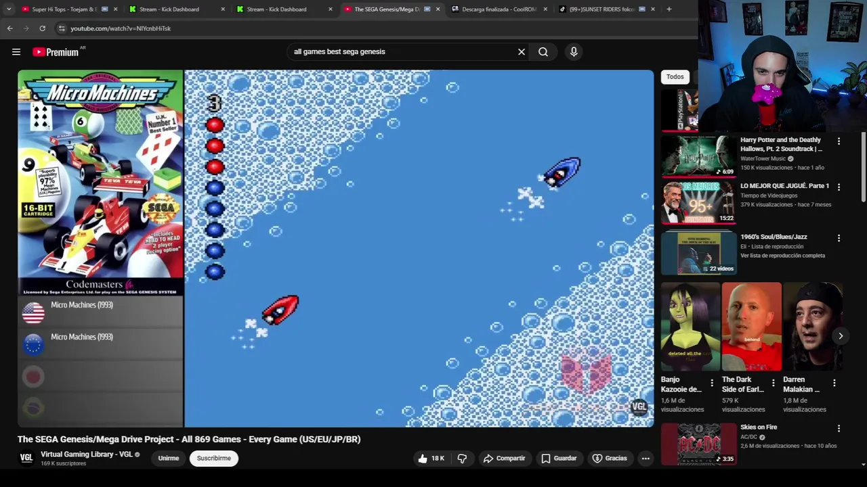The image size is (867, 487).
Task: Dislike the video
Action: (x=462, y=458)
